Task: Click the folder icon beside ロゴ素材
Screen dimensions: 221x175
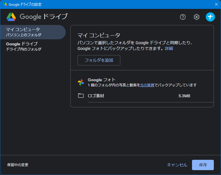Action: coord(81,96)
